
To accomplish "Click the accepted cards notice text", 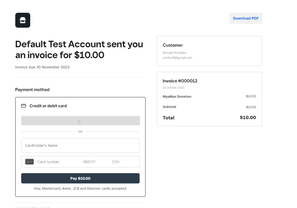I will (x=80, y=188).
